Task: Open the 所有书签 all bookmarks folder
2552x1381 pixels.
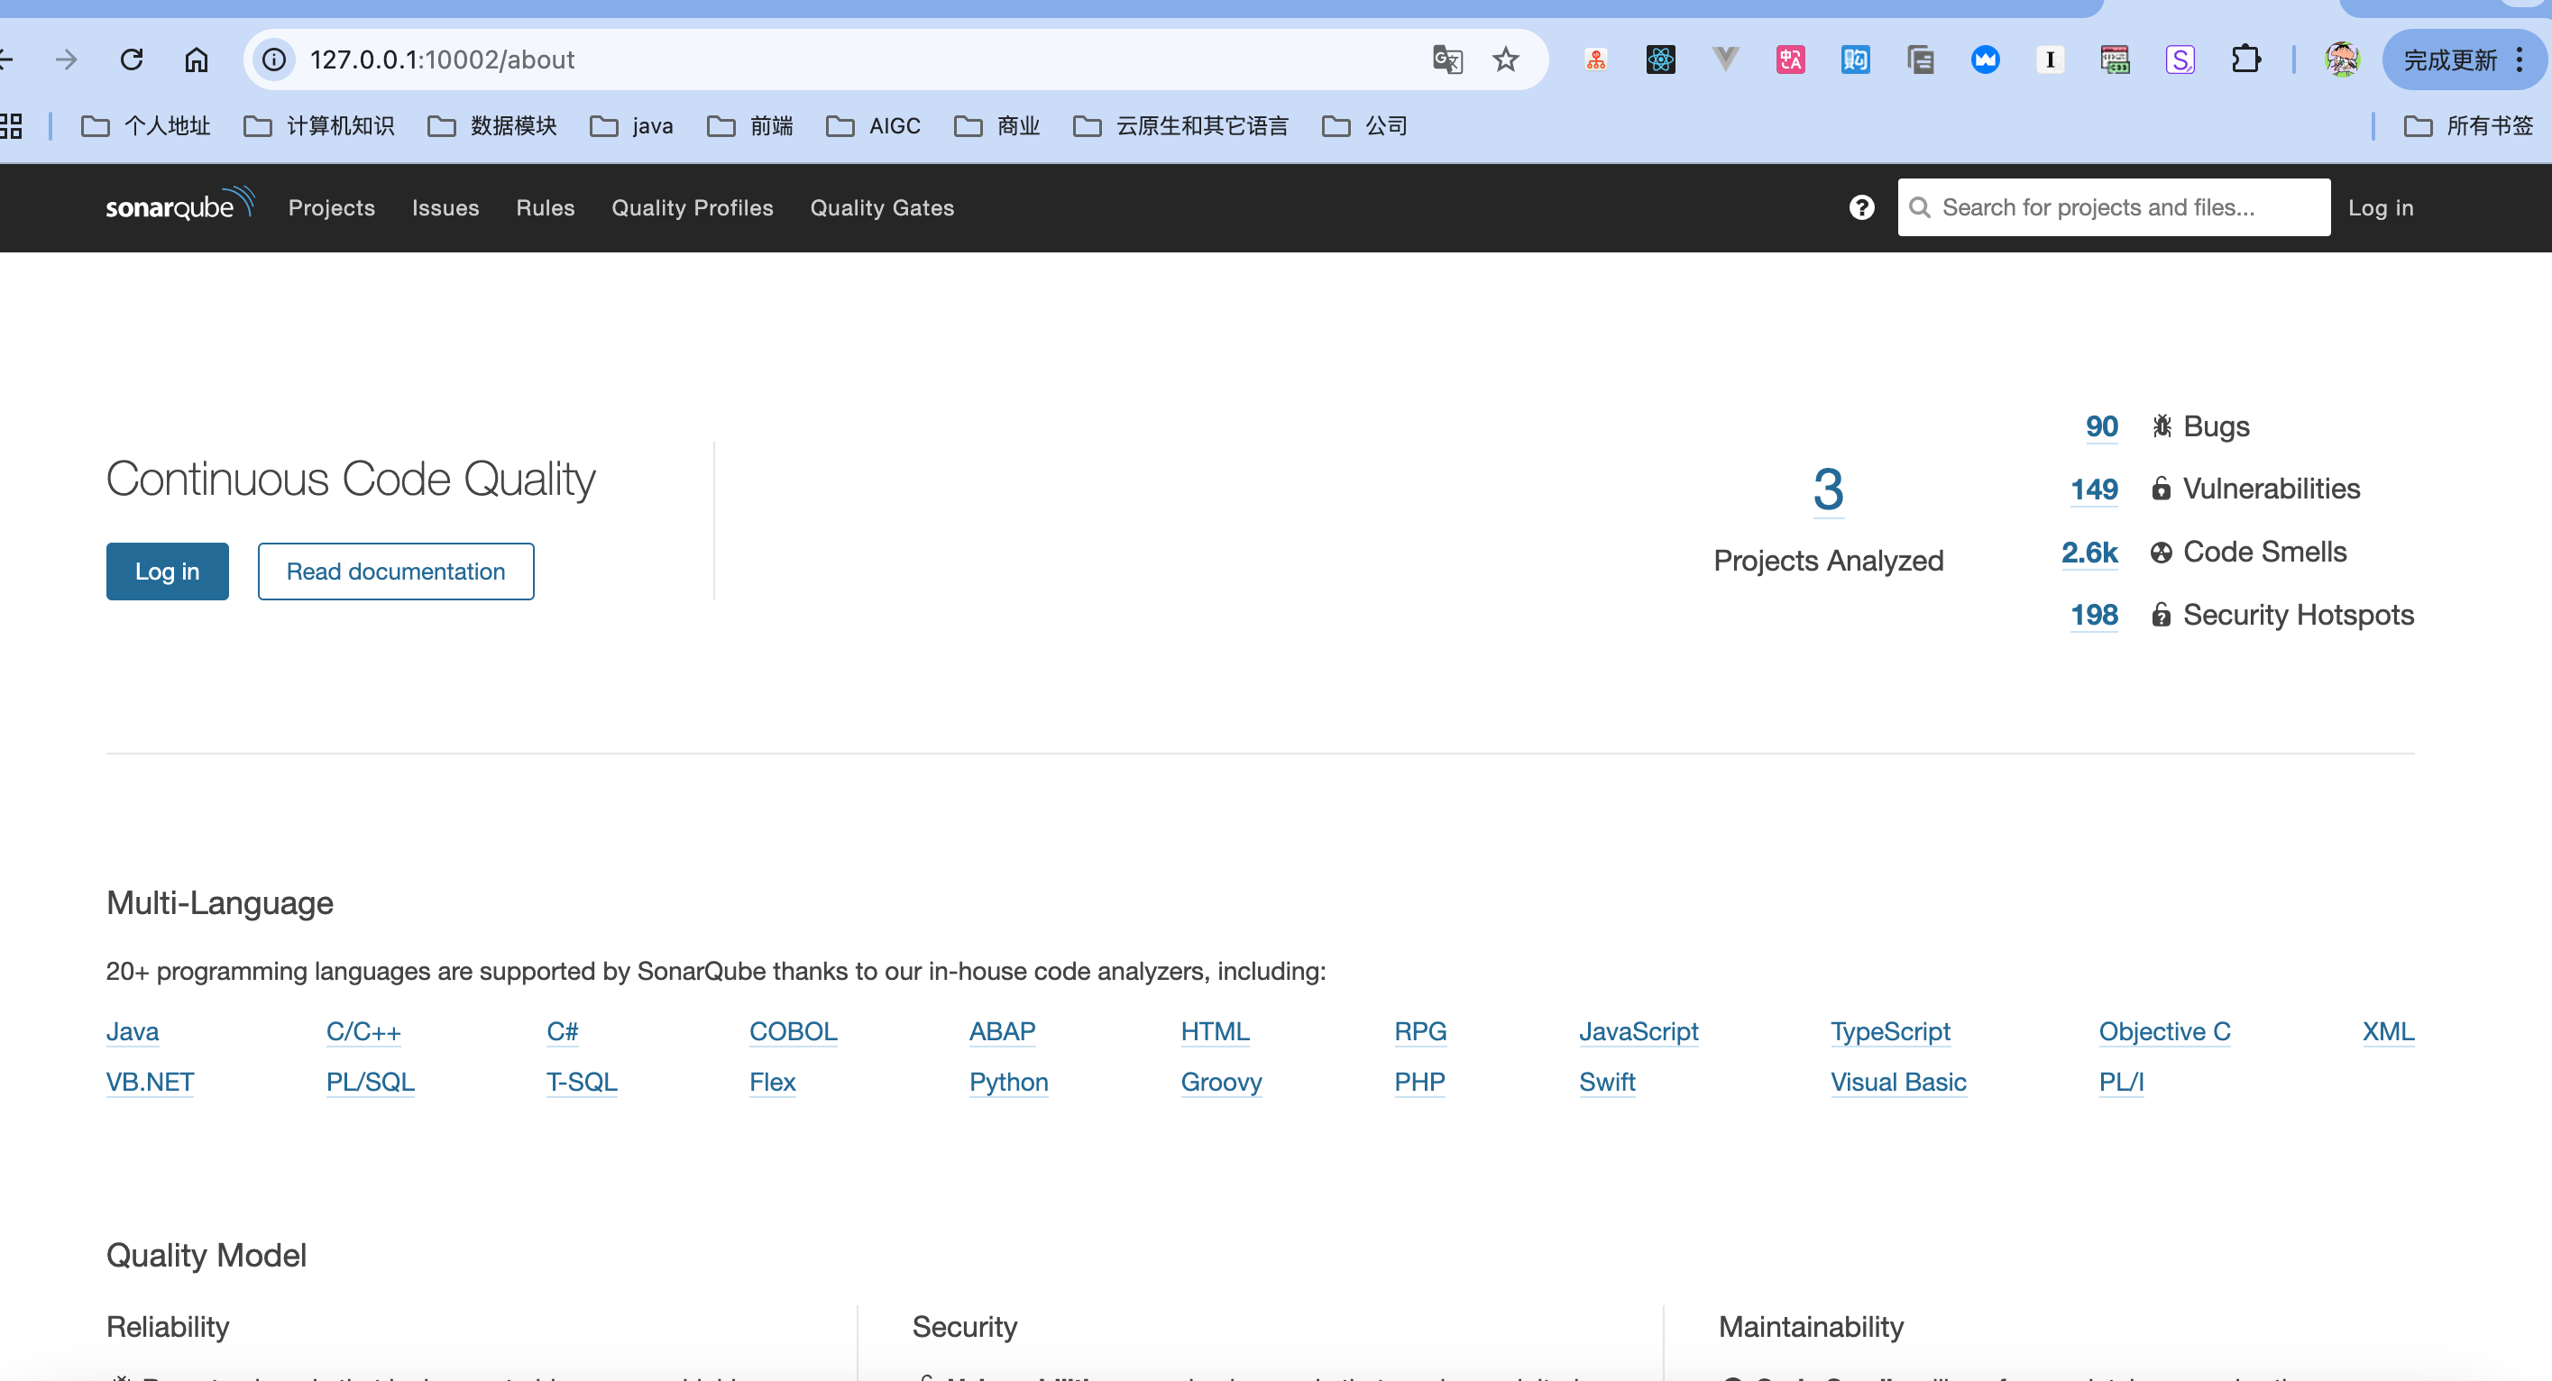Action: pyautogui.click(x=2469, y=126)
